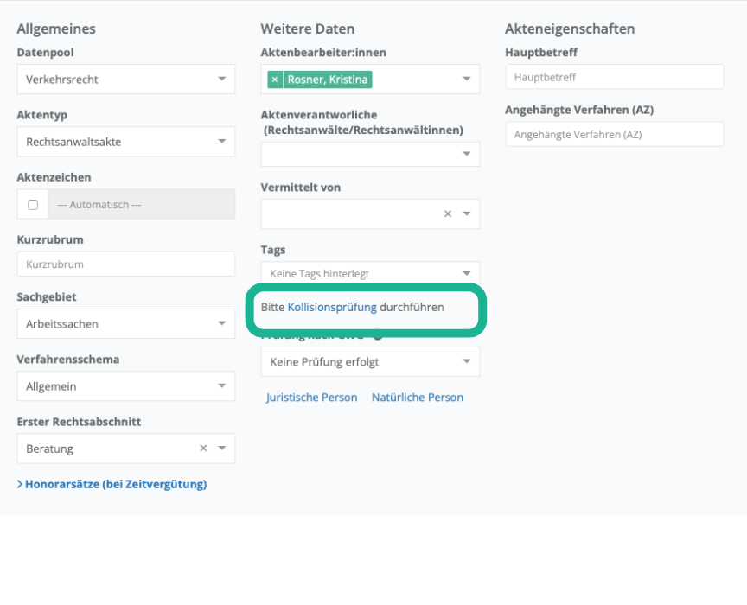The image size is (747, 605).
Task: Toggle the automatic Aktenzeichen checkbox
Action: tap(33, 205)
